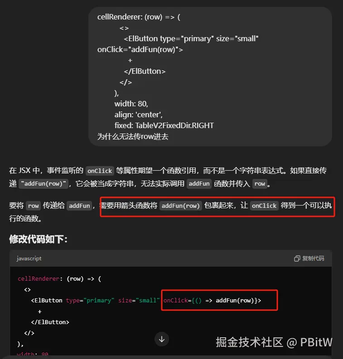Viewport: 343px width, 359px height.
Task: Click the inline "addFun(row)" string code tag
Action: coord(43,184)
